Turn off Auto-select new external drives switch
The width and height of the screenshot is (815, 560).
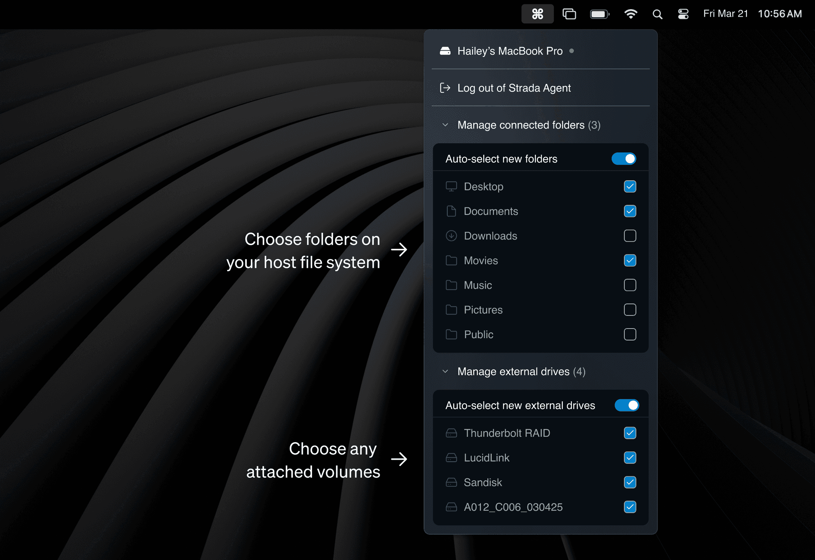[x=627, y=405]
